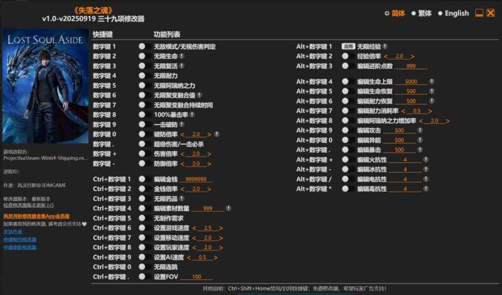The width and height of the screenshot is (502, 295).
Task: Toggle 编辑毒抗性 switch
Action: tap(348, 189)
